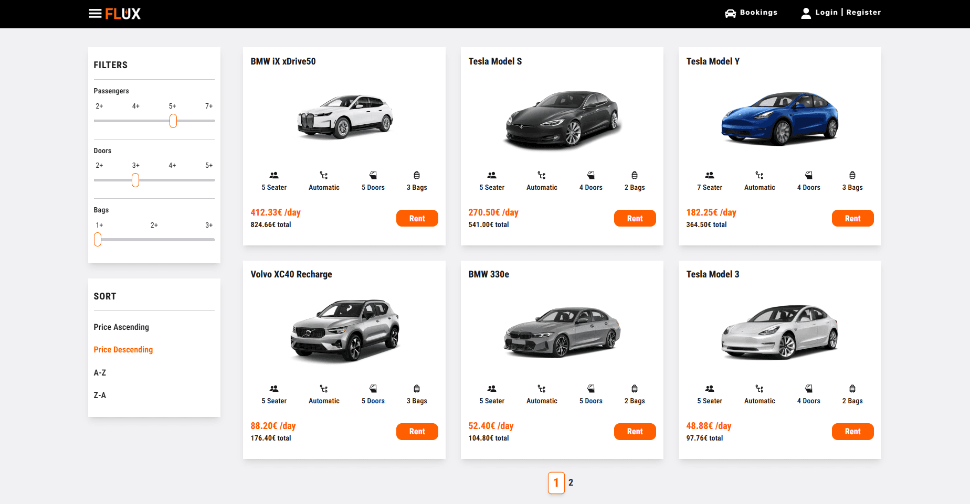The image size is (970, 504).
Task: Click the car icon beside Bookings
Action: coord(730,13)
